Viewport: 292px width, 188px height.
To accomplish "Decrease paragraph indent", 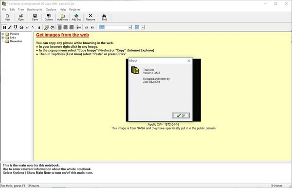I will click(87, 27).
